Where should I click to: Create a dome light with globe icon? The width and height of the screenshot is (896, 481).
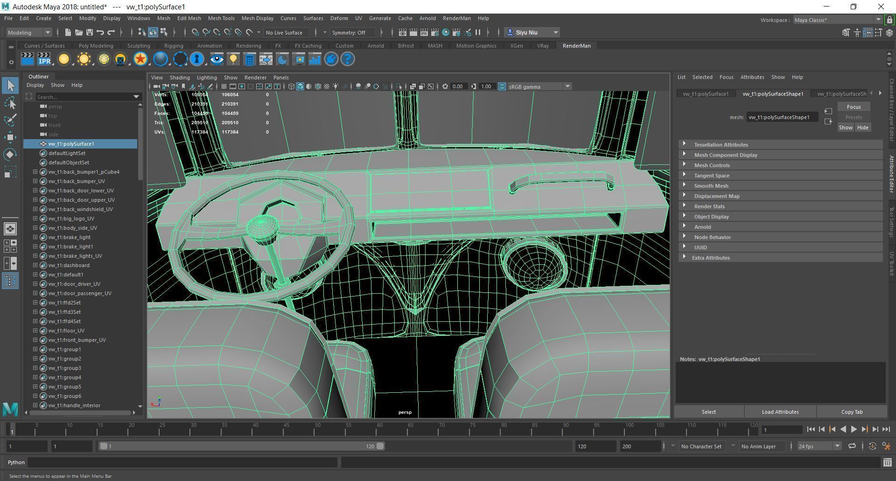point(104,59)
